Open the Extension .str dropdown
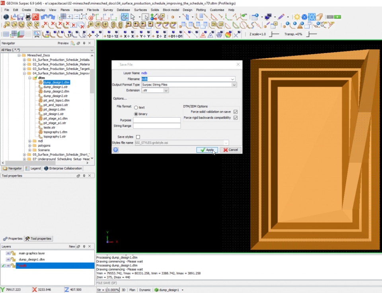 [x=166, y=90]
